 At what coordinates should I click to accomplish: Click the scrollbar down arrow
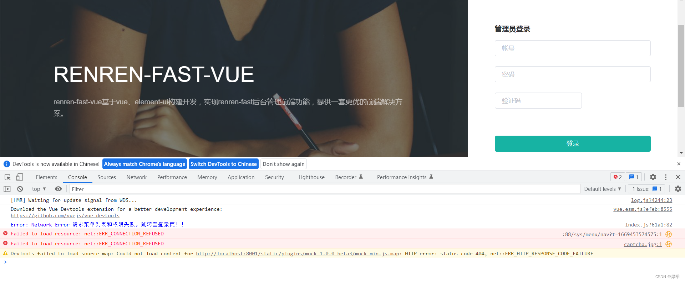click(x=681, y=153)
